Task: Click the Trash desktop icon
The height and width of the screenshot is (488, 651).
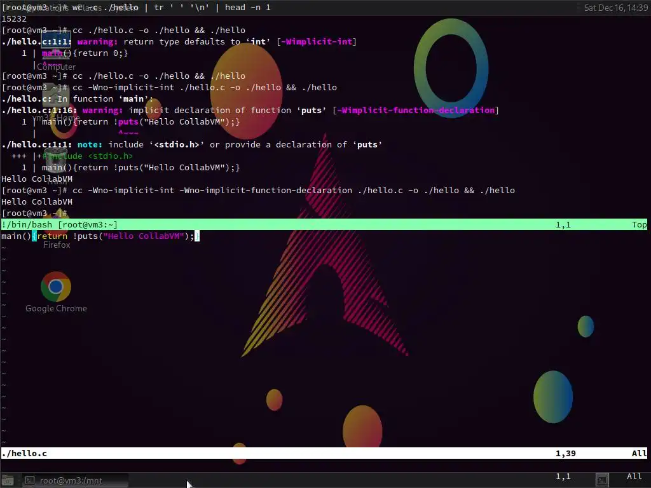Action: (x=56, y=159)
